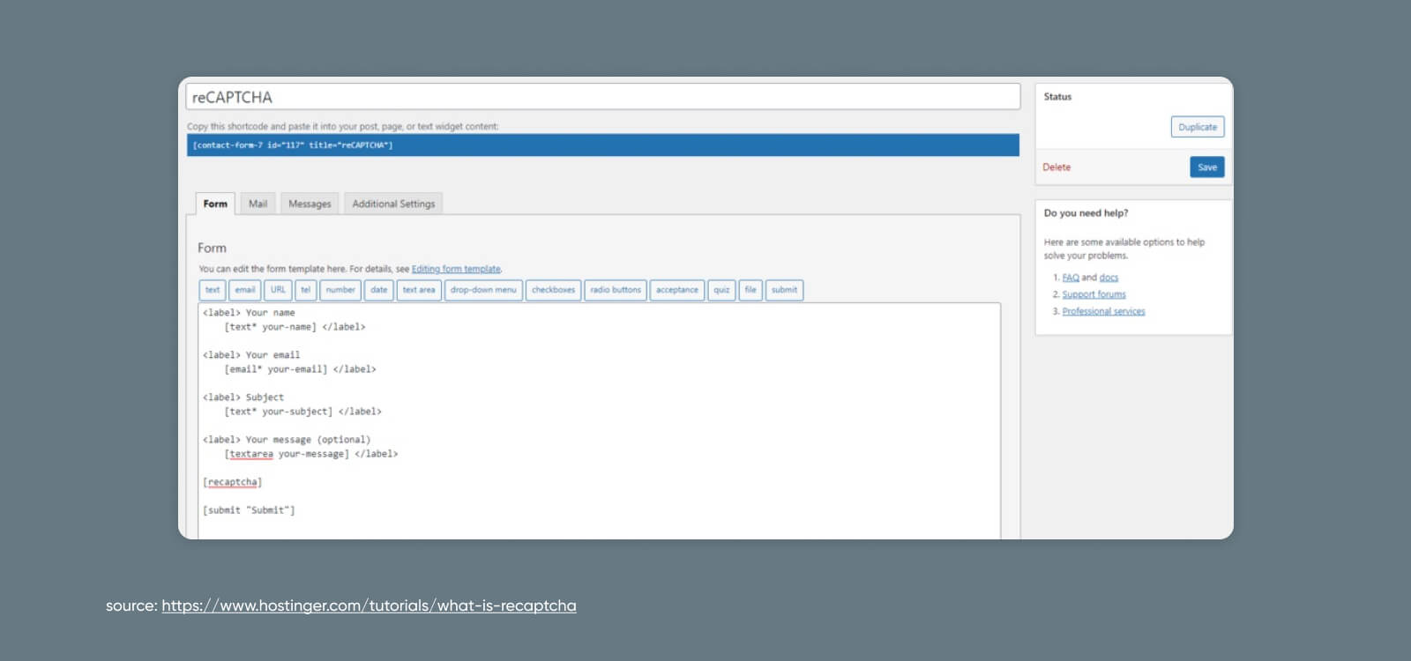Insert an email tag
This screenshot has width=1411, height=661.
pyautogui.click(x=245, y=290)
